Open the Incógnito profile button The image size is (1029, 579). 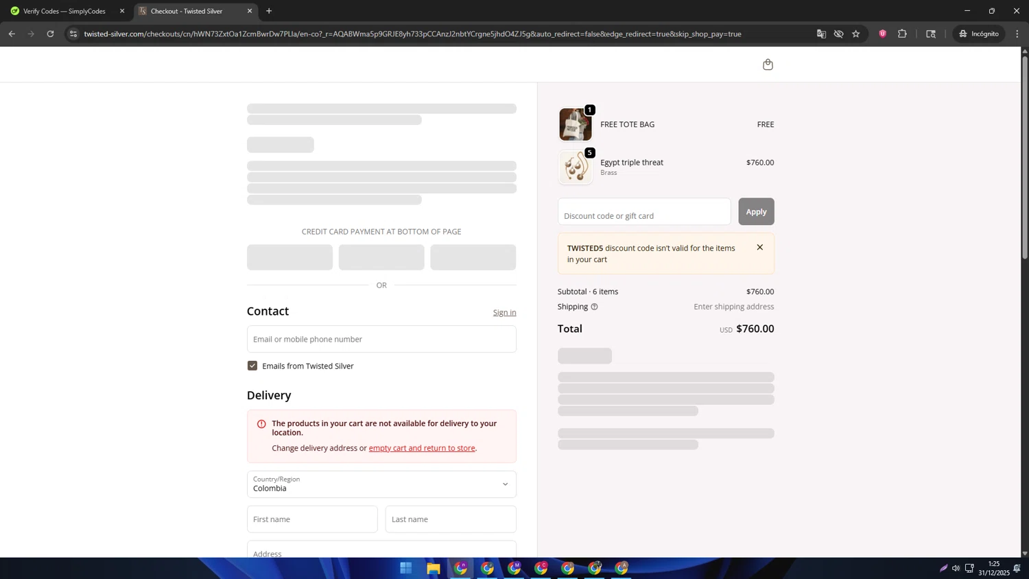click(979, 34)
